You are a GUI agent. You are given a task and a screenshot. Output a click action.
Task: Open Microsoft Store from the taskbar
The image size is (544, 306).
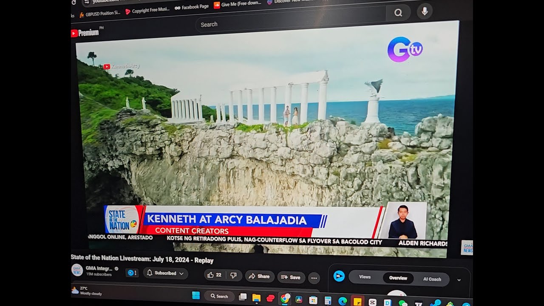tap(313, 300)
